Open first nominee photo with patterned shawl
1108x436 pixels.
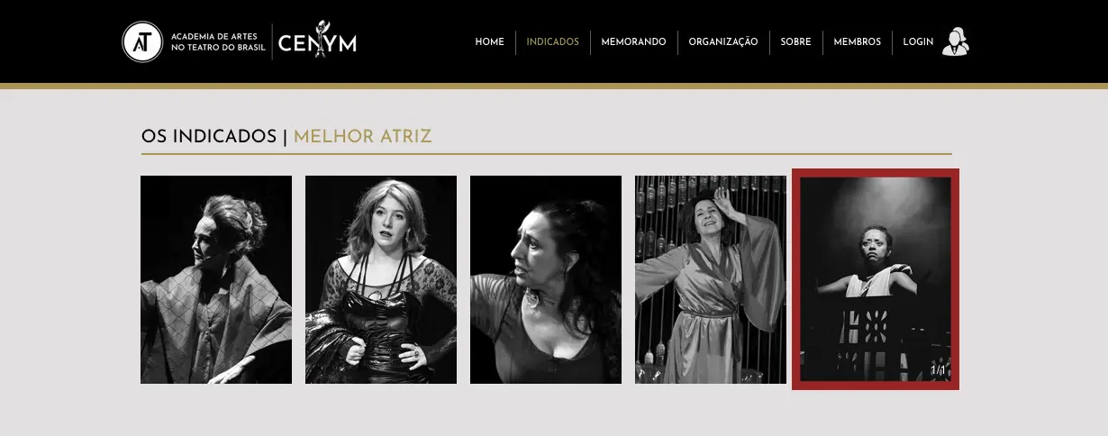coord(216,279)
